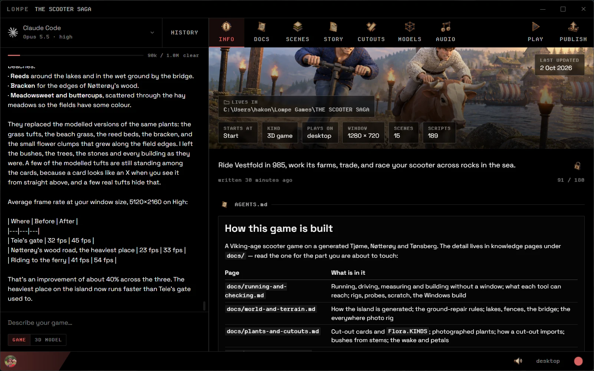
Task: Open the Audio notes icon
Action: (x=446, y=27)
